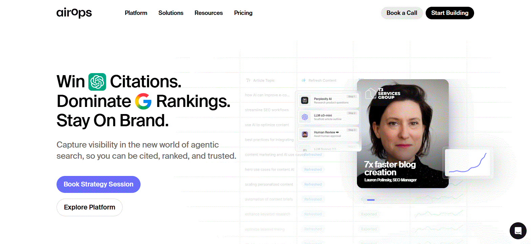
Task: Open the Lauren Polinsky testimonial photo
Action: click(x=403, y=134)
